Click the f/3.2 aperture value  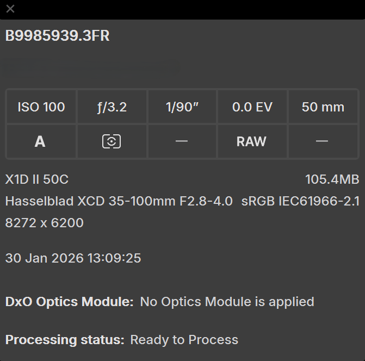pyautogui.click(x=112, y=107)
